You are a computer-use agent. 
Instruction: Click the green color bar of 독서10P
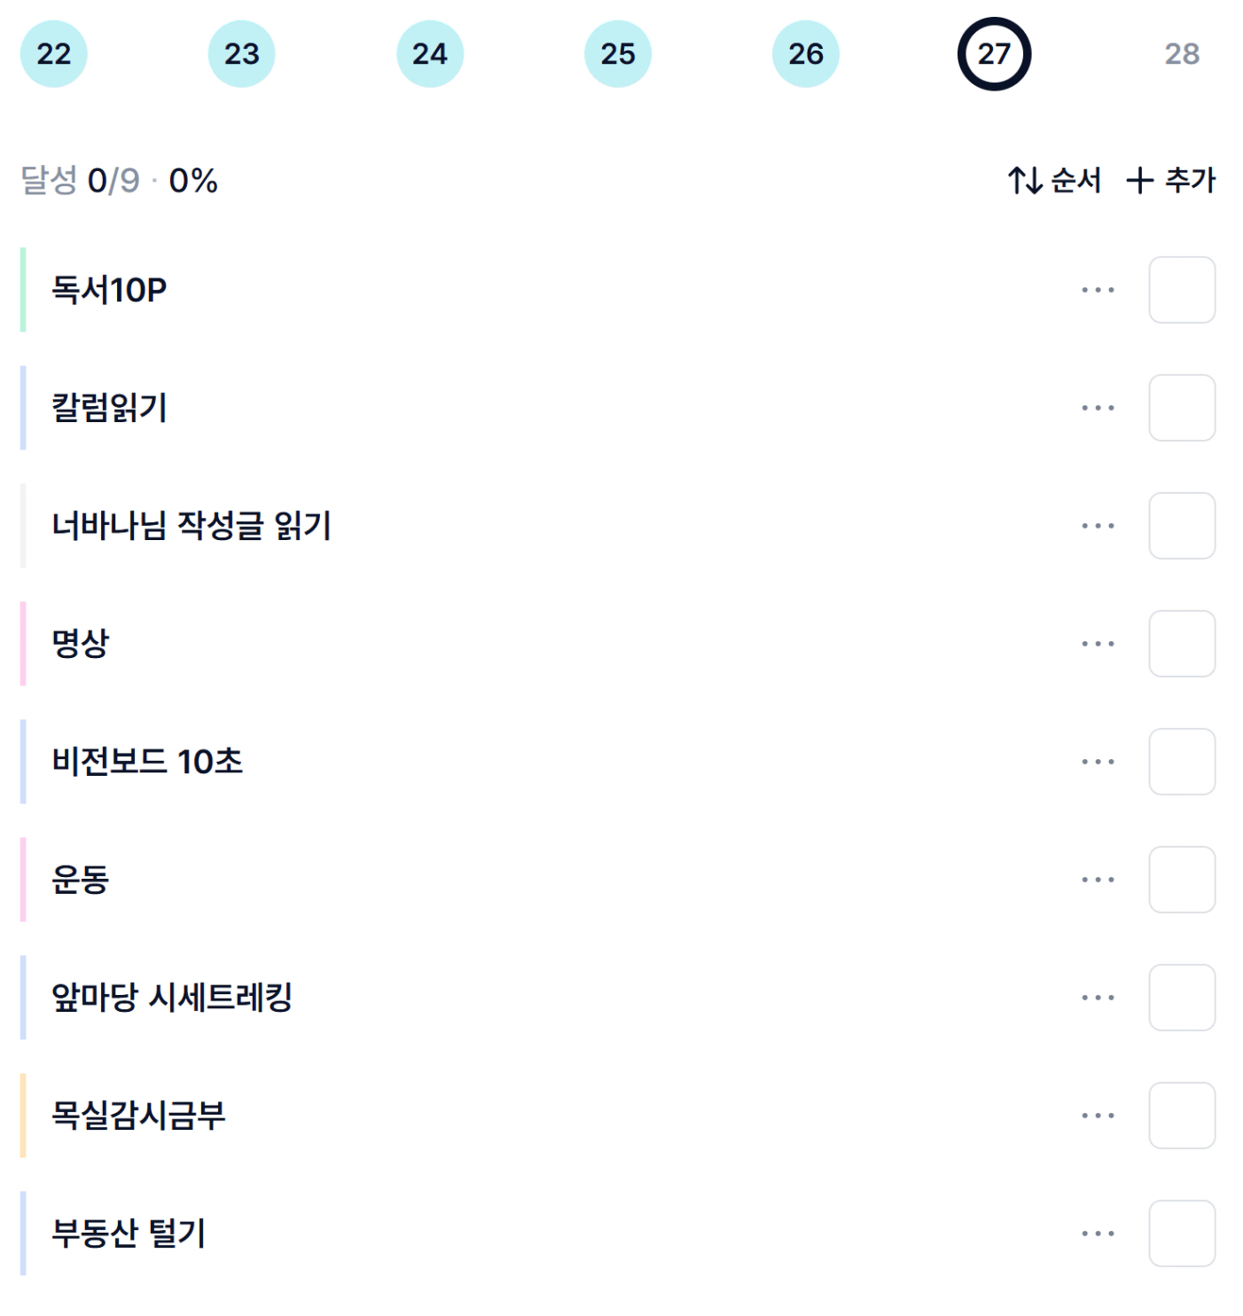[23, 290]
